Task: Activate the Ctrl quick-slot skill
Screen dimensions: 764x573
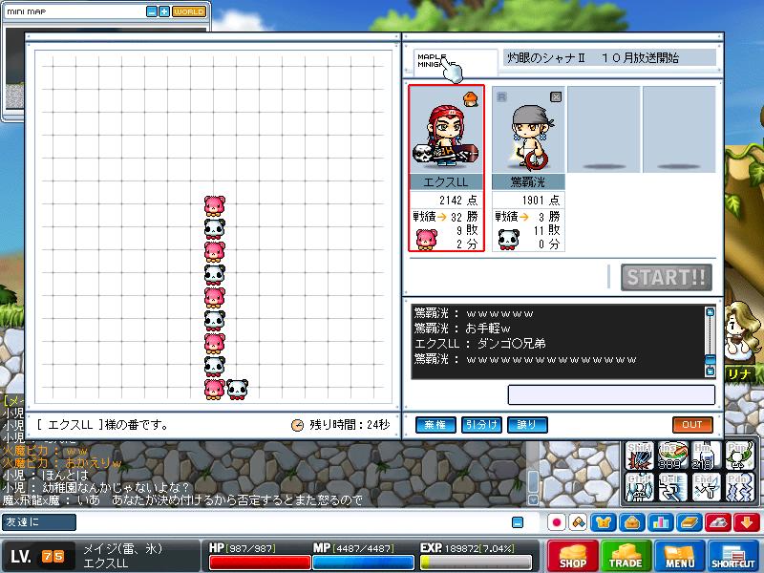Action: pos(639,487)
